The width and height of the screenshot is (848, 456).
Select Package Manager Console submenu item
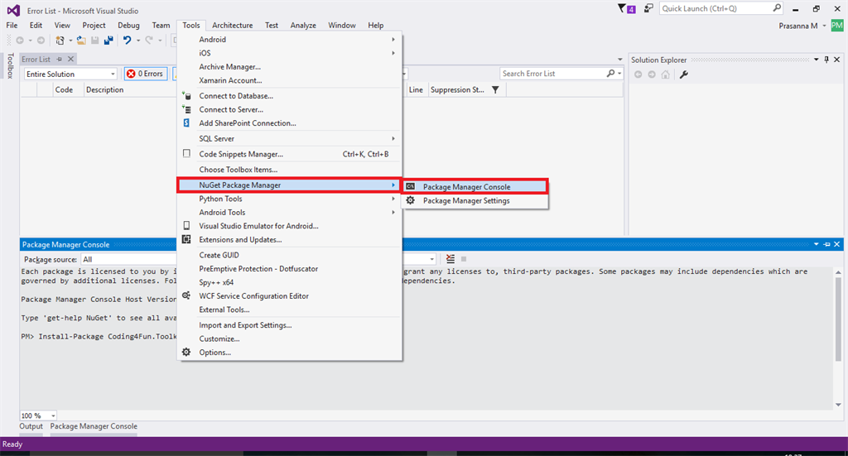click(475, 186)
